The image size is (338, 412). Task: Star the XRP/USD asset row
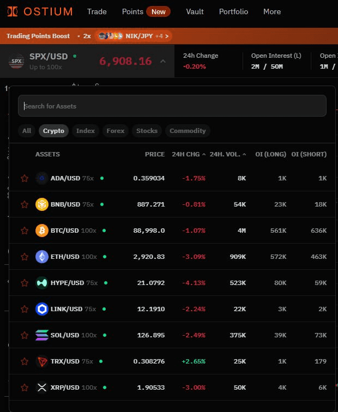click(24, 387)
